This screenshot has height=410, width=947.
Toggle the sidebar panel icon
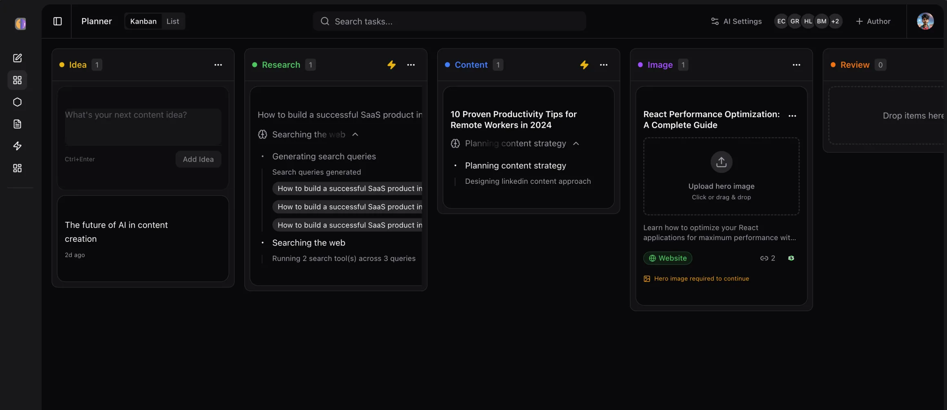point(58,21)
